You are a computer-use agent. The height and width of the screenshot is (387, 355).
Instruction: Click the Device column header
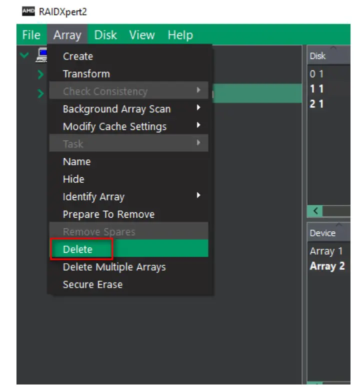pos(328,233)
